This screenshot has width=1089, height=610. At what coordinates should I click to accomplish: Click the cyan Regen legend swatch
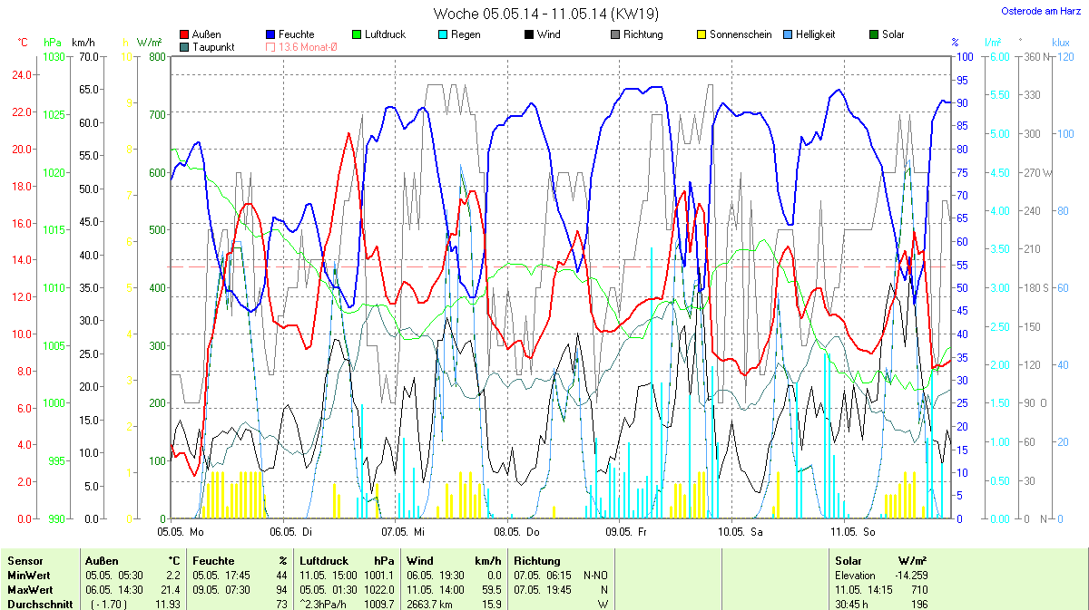442,35
